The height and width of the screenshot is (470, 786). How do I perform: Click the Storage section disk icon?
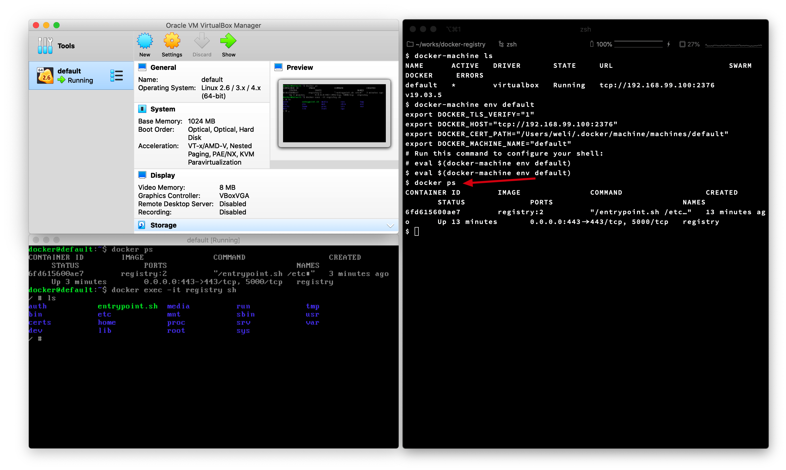142,225
